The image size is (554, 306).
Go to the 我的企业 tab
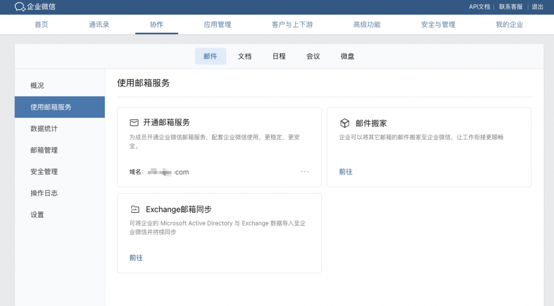click(509, 24)
